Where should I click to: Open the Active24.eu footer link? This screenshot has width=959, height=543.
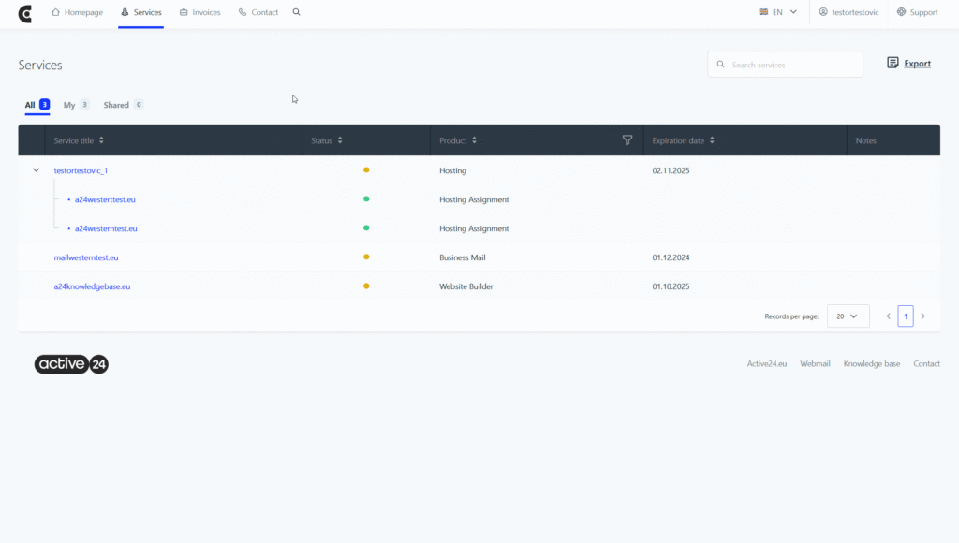point(767,363)
